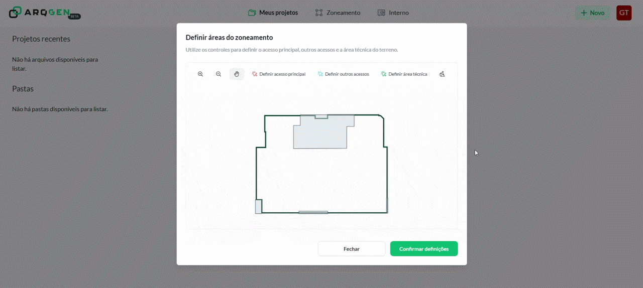Click the eraser clear icon in toolbar
The height and width of the screenshot is (288, 643).
[442, 74]
